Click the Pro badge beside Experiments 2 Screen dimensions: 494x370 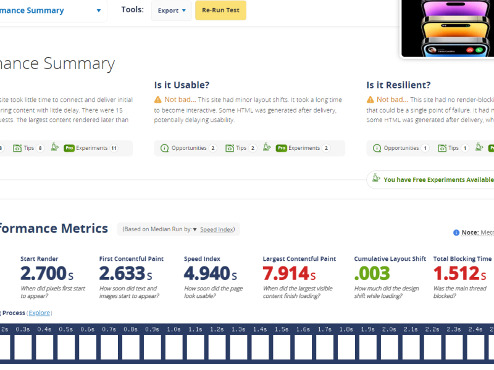tap(281, 148)
